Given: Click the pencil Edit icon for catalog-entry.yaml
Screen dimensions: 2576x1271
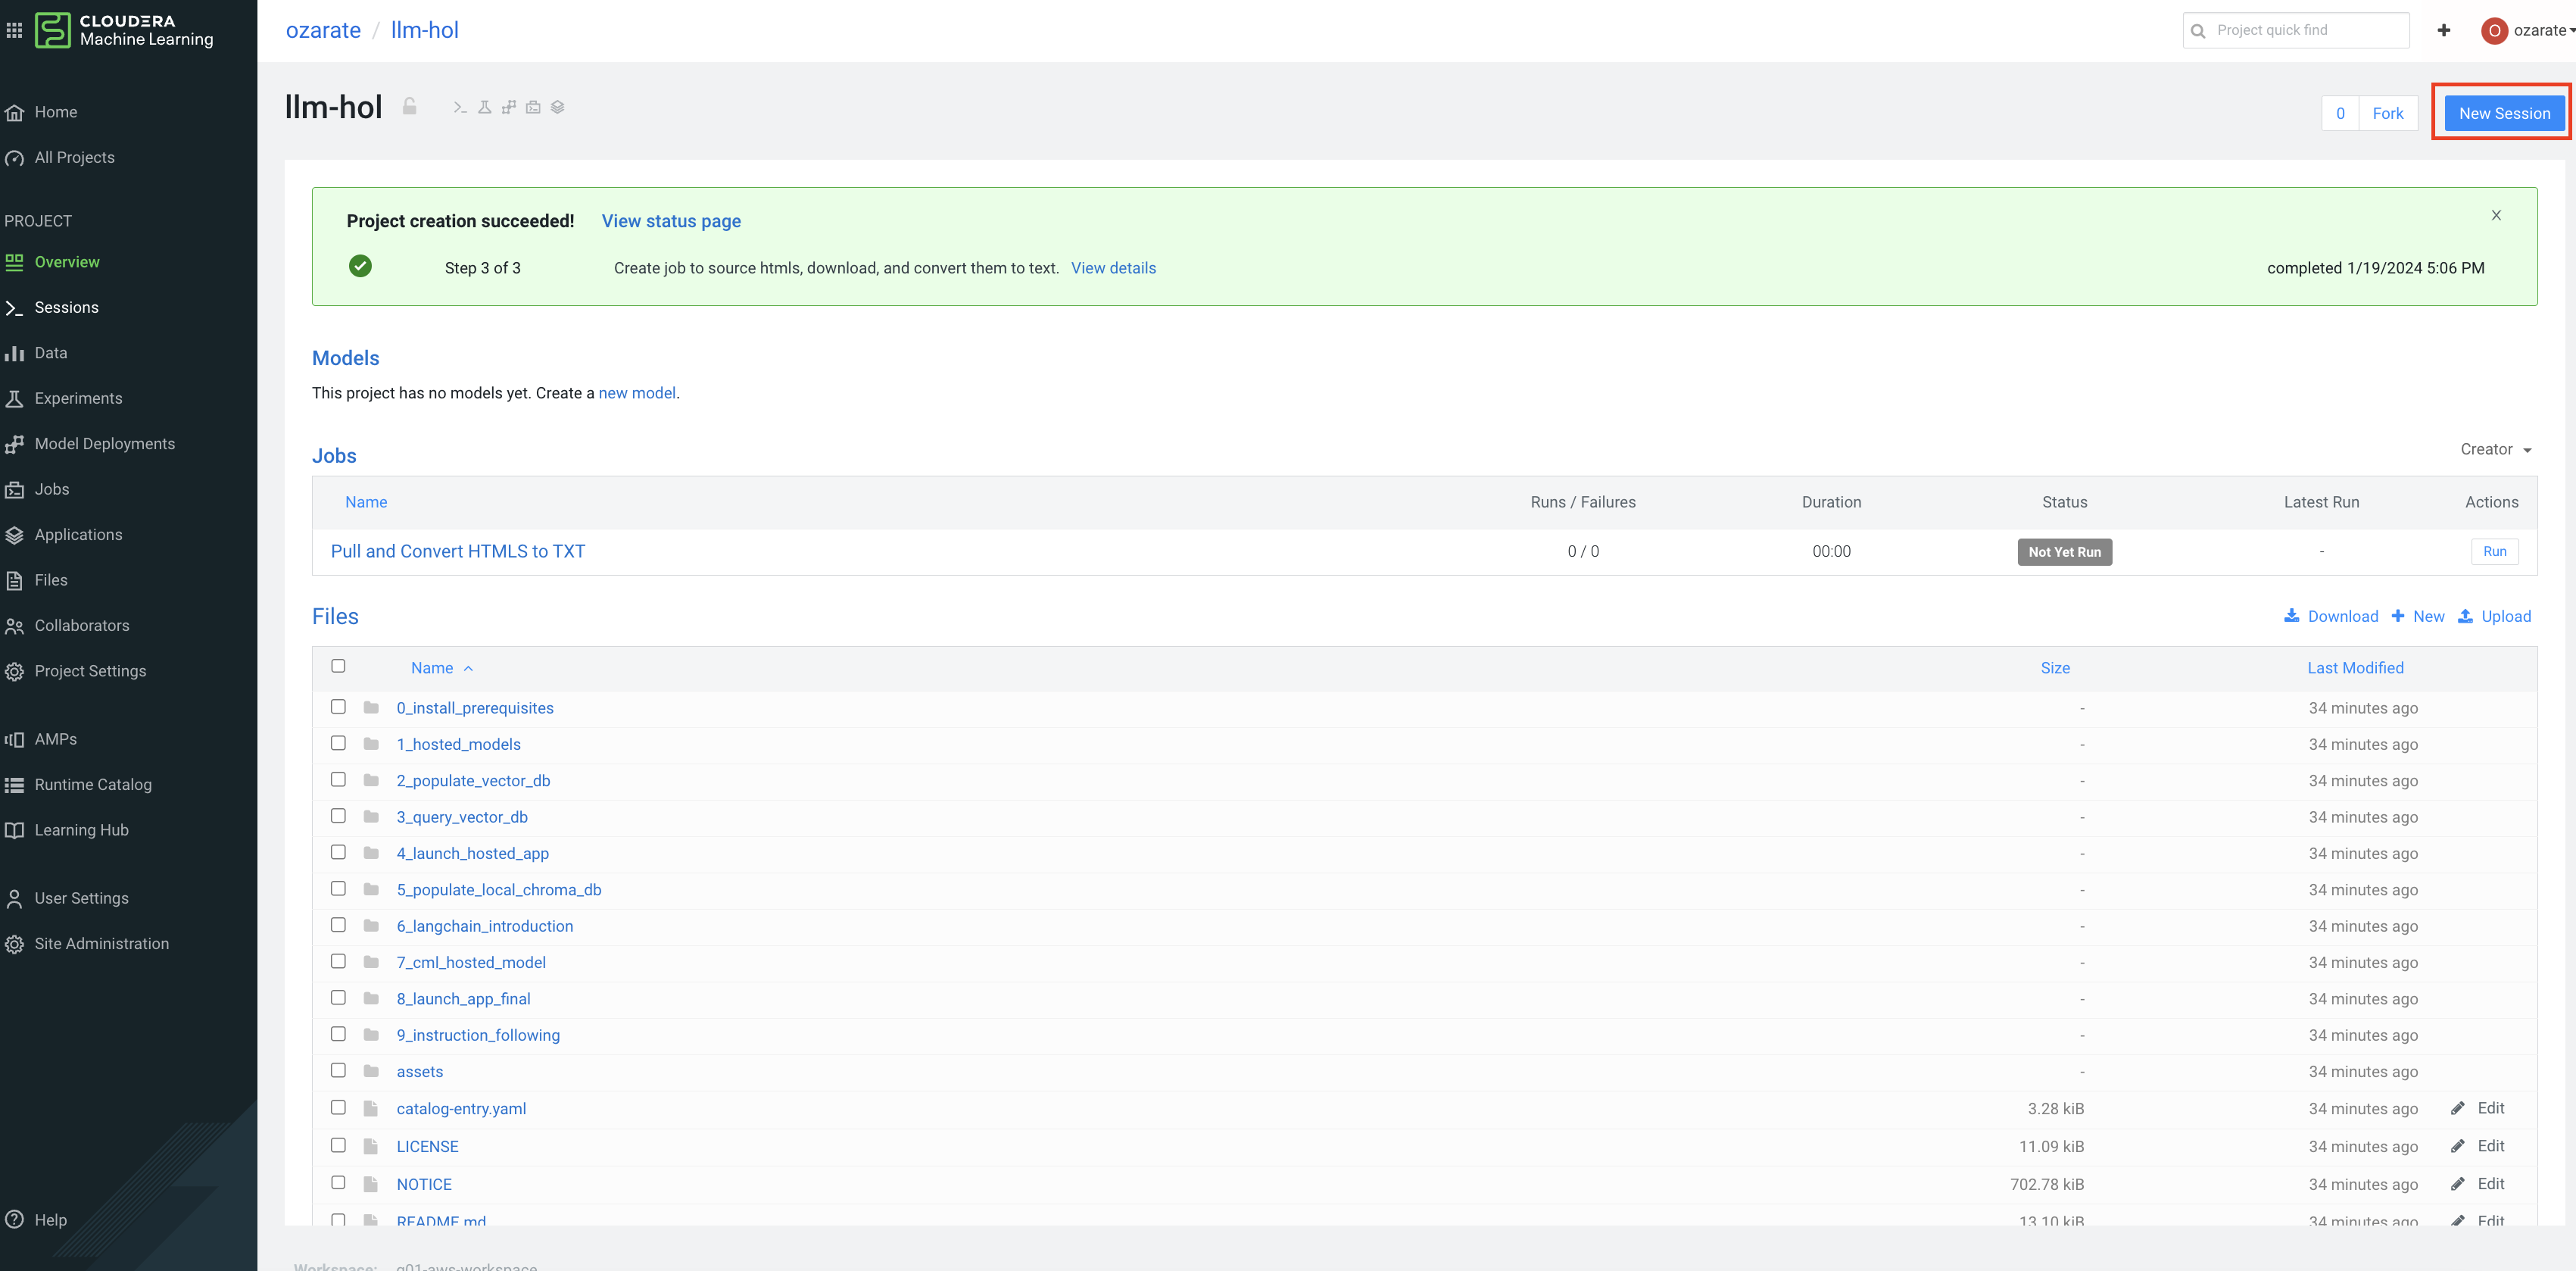Looking at the screenshot, I should (x=2457, y=1108).
